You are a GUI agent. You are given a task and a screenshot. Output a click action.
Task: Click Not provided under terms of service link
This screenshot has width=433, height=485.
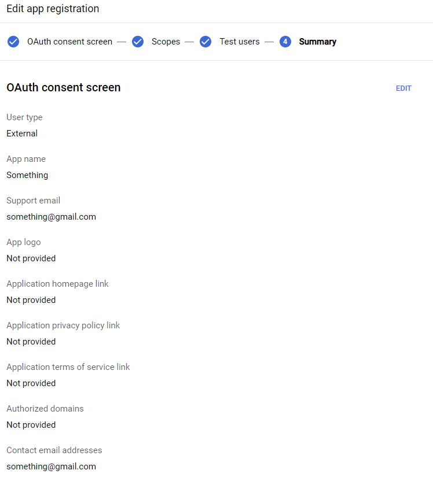[x=31, y=383]
